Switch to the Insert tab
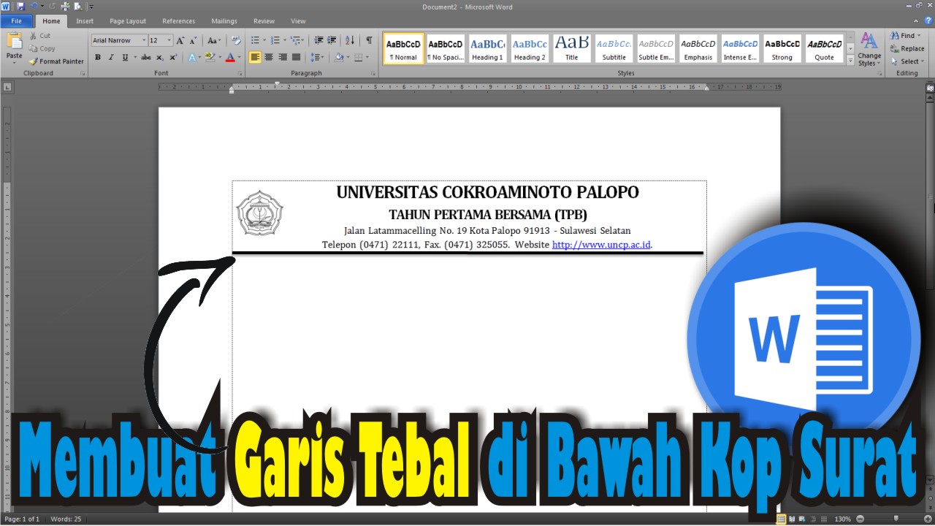This screenshot has height=526, width=935. [85, 21]
